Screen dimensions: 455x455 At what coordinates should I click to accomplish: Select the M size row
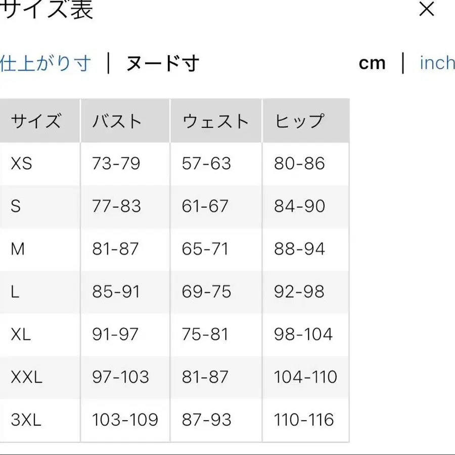18,249
